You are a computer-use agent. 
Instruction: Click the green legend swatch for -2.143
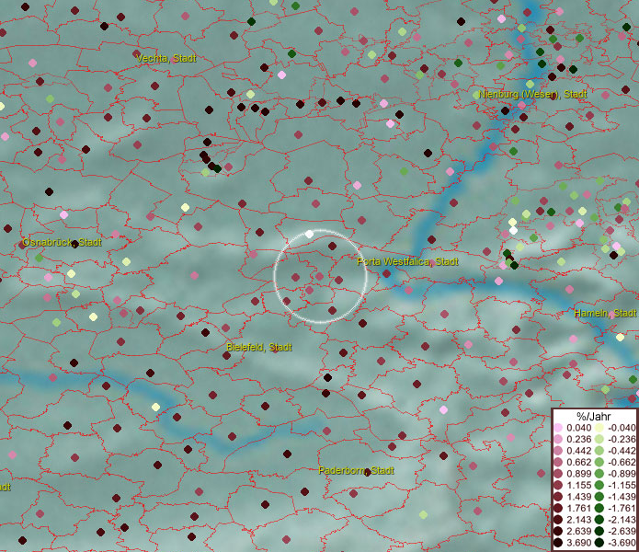(x=599, y=520)
